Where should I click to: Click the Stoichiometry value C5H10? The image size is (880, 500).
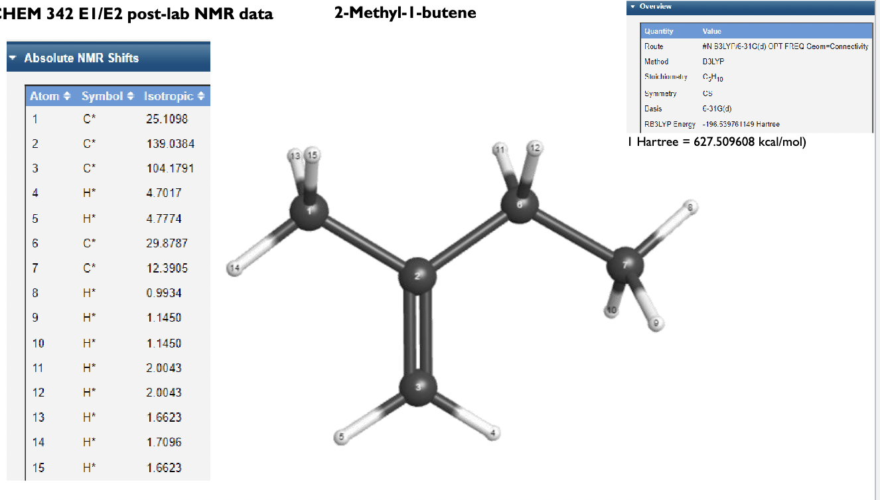713,78
